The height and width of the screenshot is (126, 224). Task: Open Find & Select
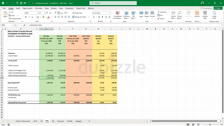pyautogui.click(x=179, y=15)
